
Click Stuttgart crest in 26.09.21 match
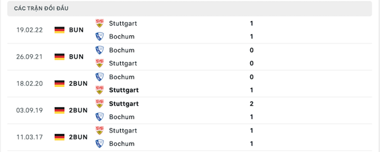click(x=100, y=63)
